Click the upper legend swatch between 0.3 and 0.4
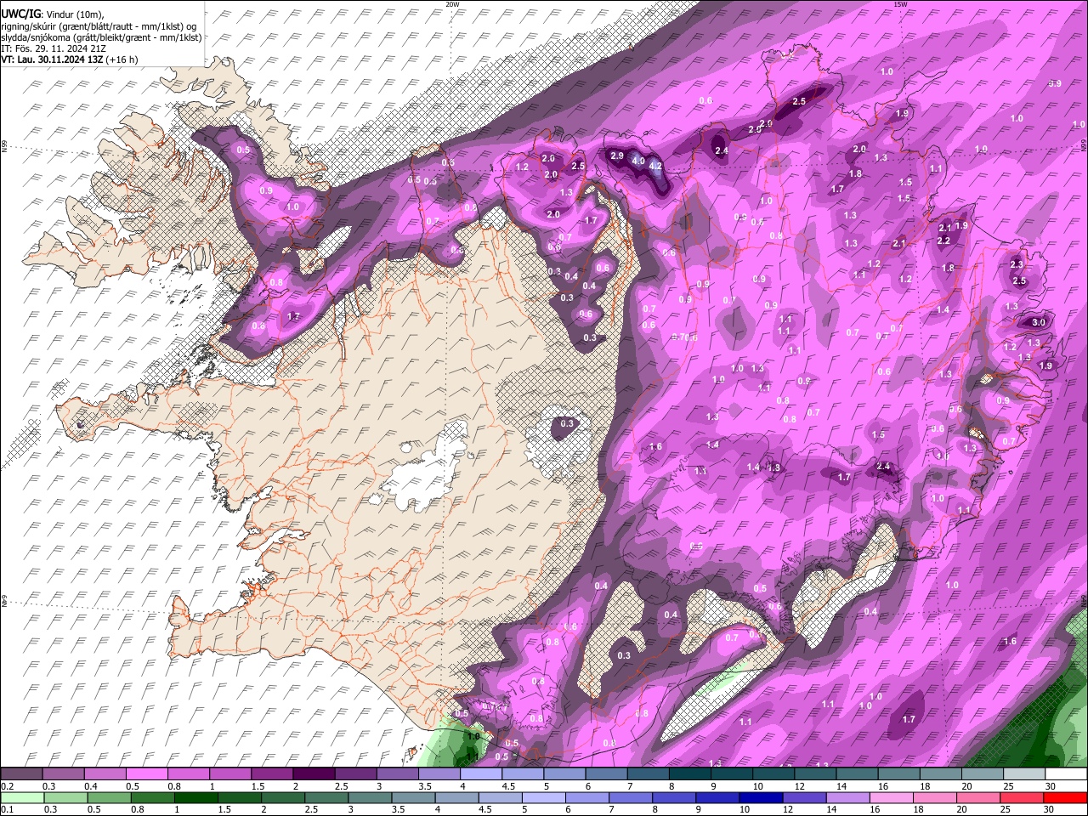1088x816 pixels. click(63, 774)
